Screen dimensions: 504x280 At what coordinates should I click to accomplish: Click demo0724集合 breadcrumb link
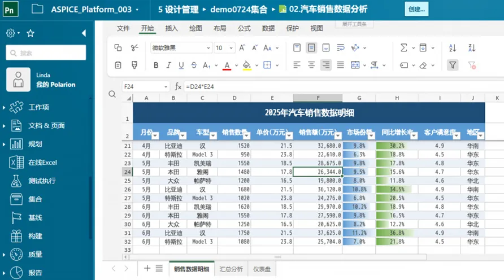[x=238, y=9]
